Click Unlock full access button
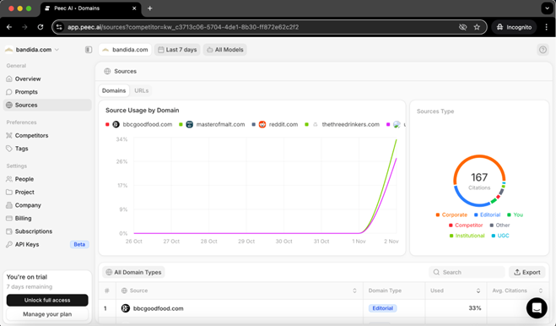The height and width of the screenshot is (326, 556). click(47, 300)
